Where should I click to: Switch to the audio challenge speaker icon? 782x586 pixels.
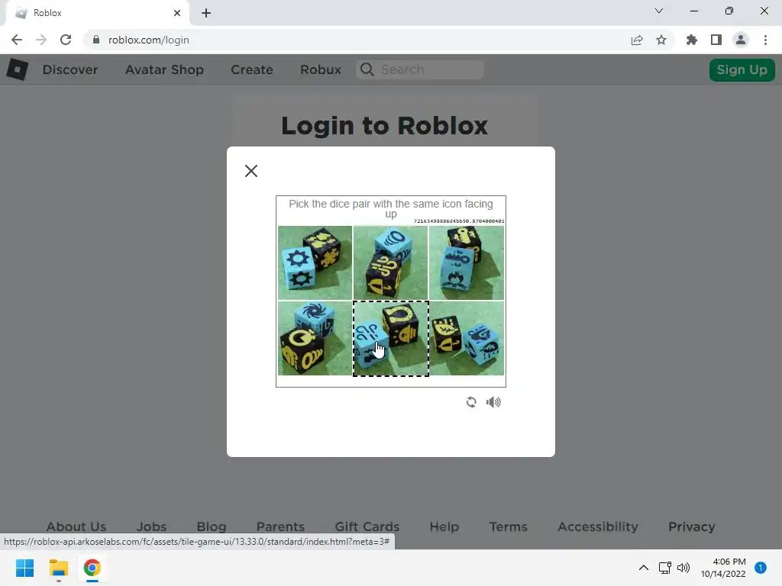pyautogui.click(x=493, y=402)
